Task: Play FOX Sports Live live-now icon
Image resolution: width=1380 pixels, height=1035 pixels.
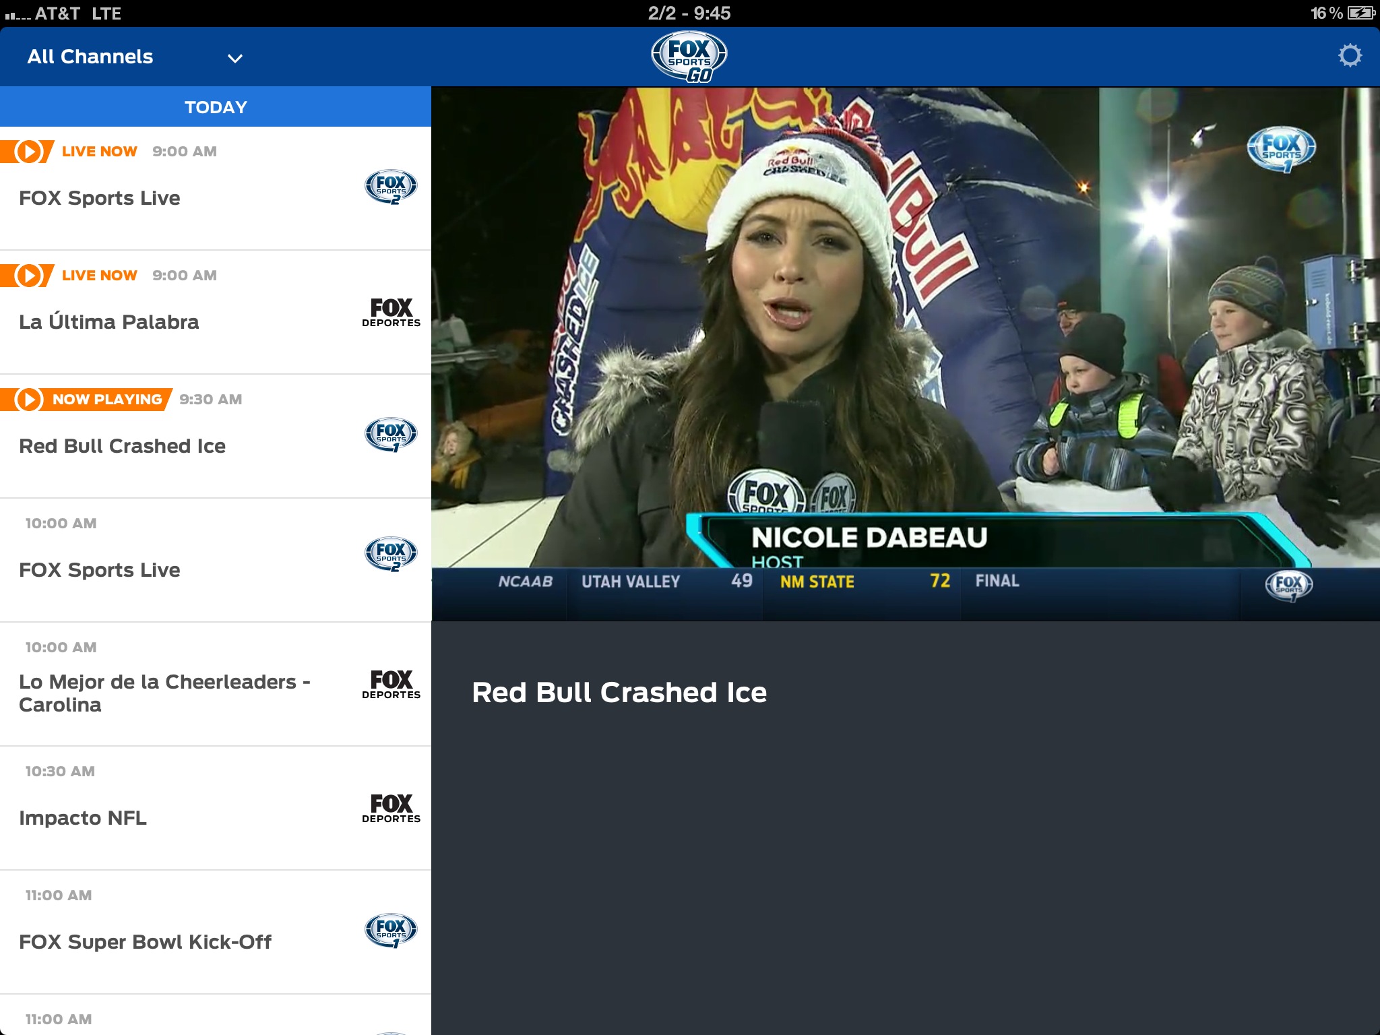Action: click(x=28, y=152)
